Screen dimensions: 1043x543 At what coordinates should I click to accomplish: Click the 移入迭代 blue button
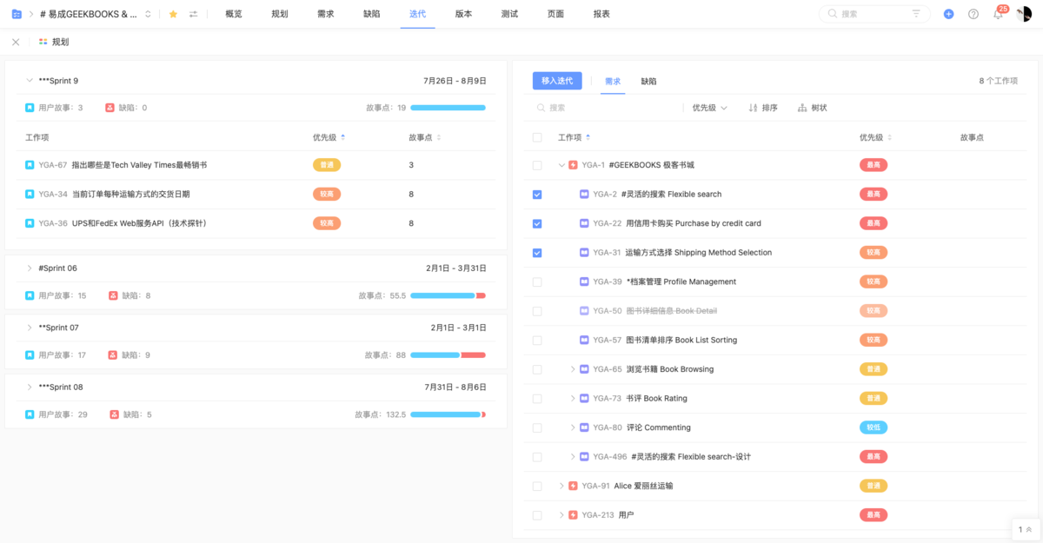click(557, 80)
